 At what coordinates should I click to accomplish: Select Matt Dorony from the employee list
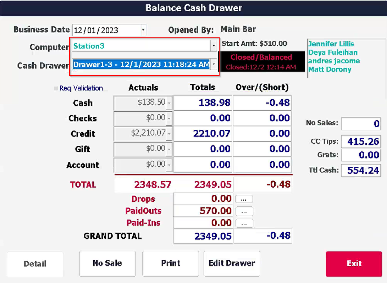pyautogui.click(x=330, y=70)
